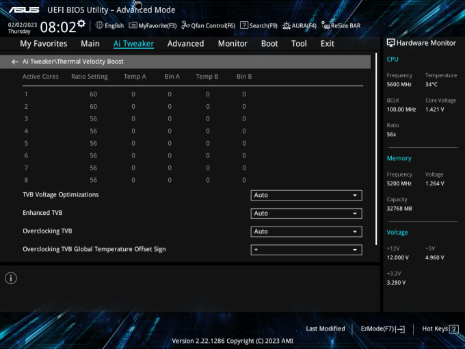
Task: Switch to Advanced tab
Action: point(185,44)
